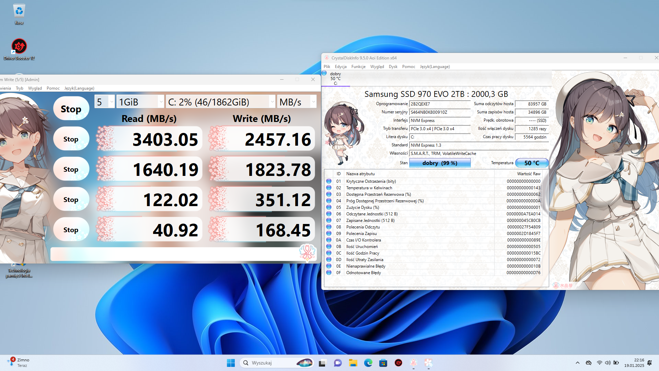The height and width of the screenshot is (371, 659).
Task: Open Język(Language) menu in CrystalDiskInfo
Action: (435, 67)
